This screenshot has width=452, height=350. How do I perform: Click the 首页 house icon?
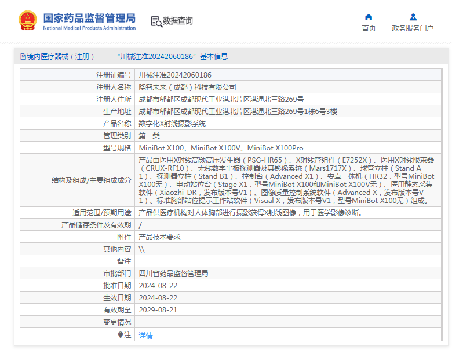pyautogui.click(x=369, y=17)
